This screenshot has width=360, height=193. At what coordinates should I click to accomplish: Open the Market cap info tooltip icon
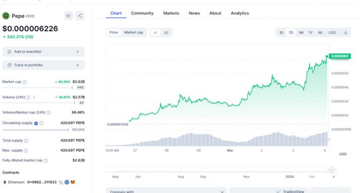coord(25,82)
